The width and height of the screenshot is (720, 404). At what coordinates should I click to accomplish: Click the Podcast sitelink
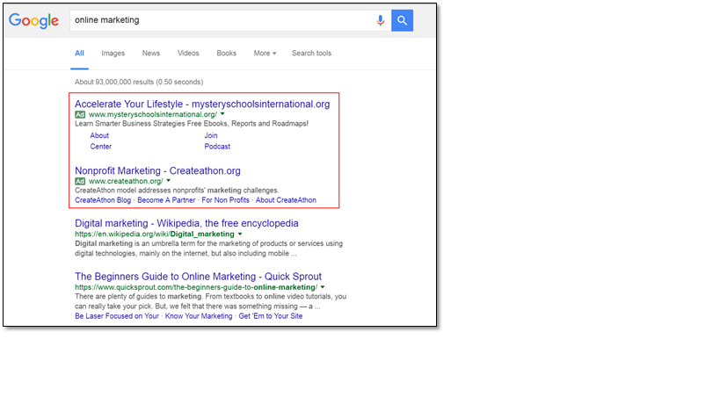(x=217, y=147)
